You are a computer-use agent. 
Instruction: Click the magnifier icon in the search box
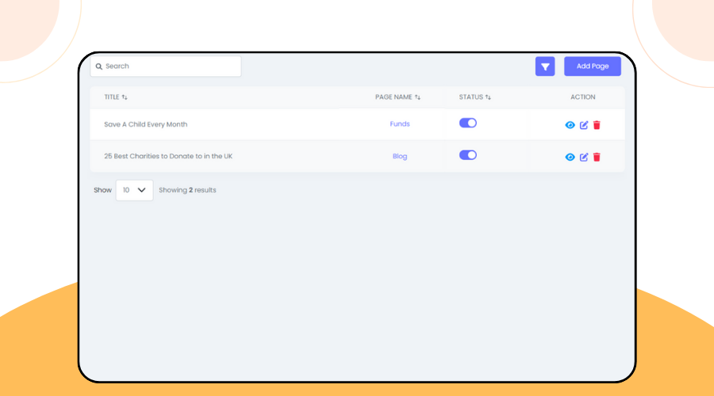pyautogui.click(x=99, y=67)
